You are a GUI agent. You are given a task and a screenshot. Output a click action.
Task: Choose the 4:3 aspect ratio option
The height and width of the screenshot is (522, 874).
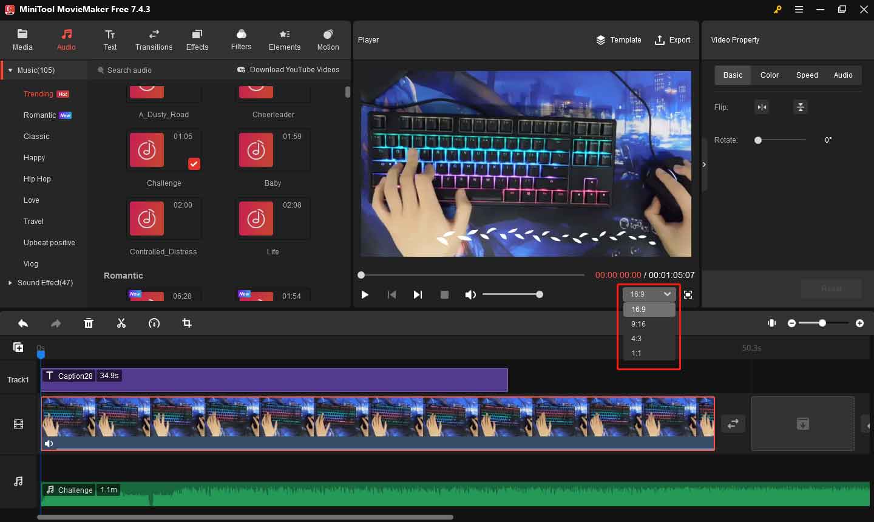click(649, 339)
